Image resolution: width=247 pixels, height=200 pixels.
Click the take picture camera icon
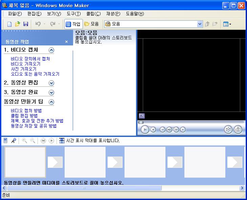tap(238, 130)
